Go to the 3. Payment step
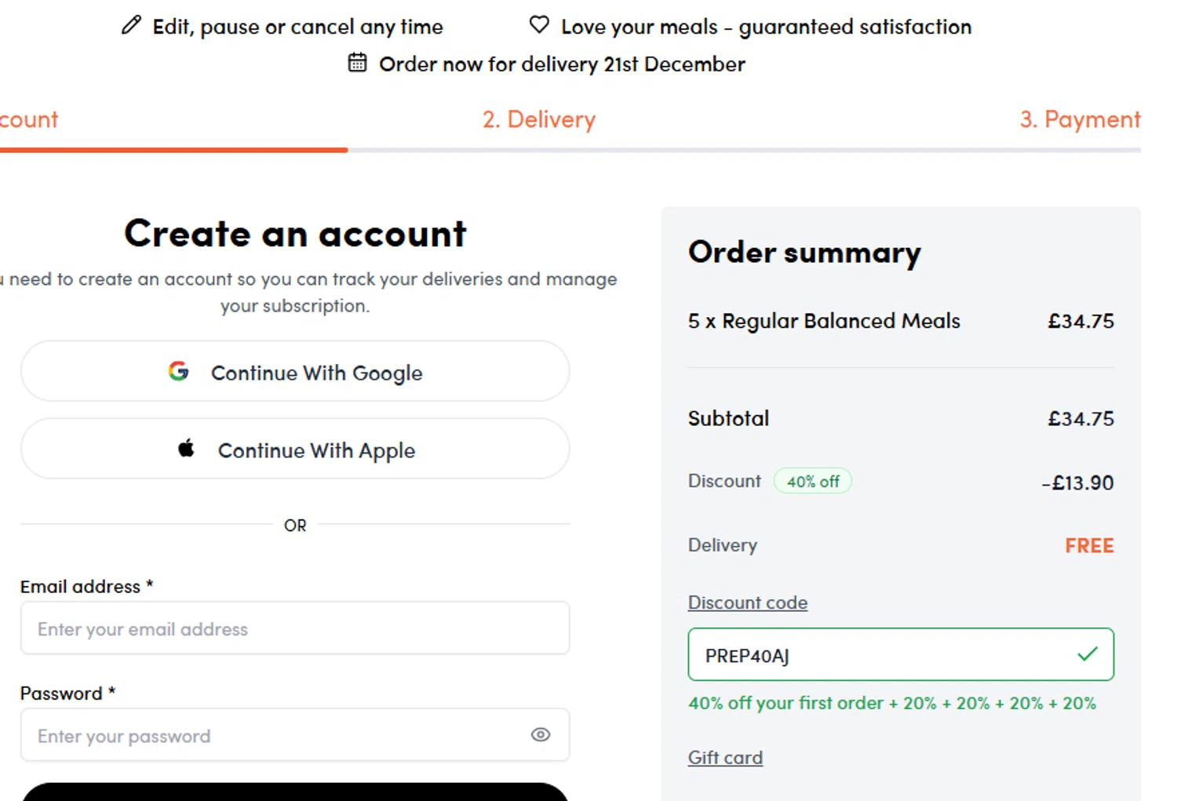Viewport: 1177px width, 801px height. [1080, 119]
